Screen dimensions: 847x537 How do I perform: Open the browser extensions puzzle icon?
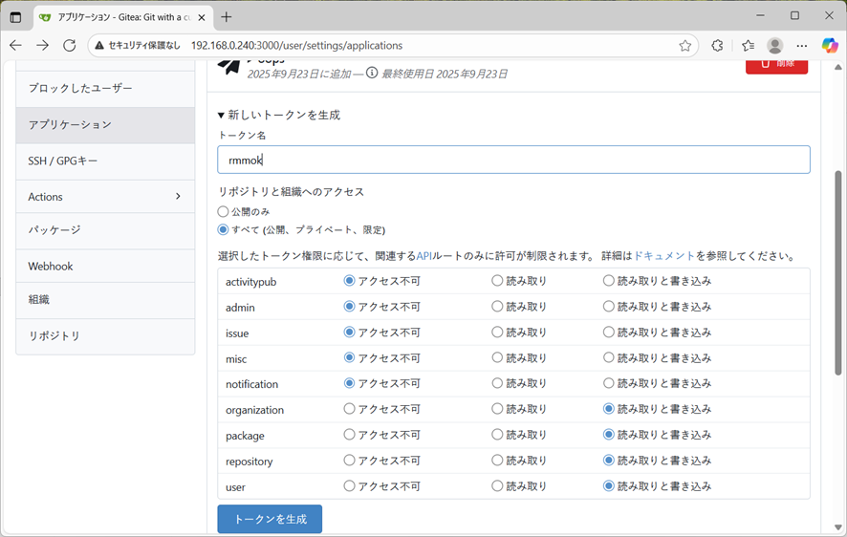coord(717,45)
